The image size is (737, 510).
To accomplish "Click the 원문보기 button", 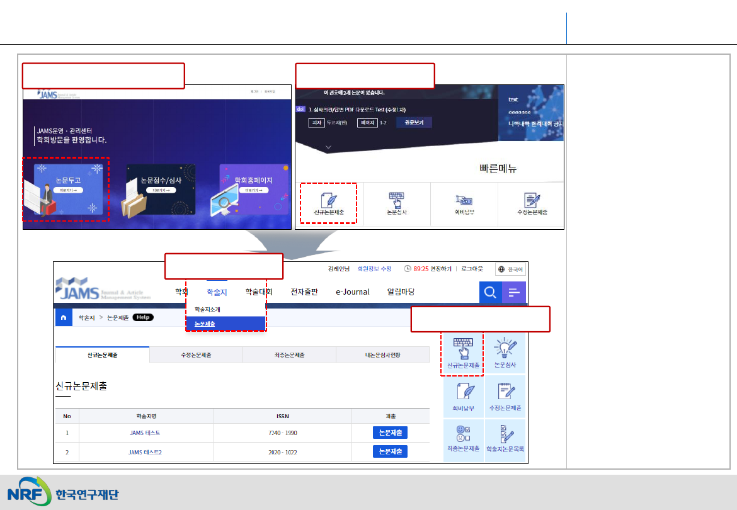I will coord(414,123).
